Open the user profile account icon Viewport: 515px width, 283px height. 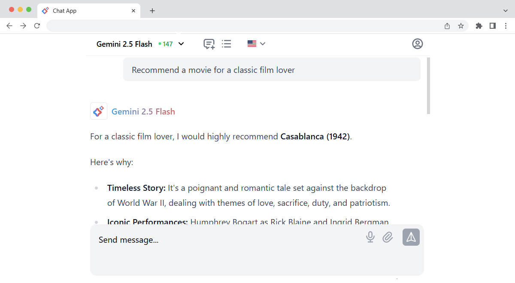[x=417, y=43]
